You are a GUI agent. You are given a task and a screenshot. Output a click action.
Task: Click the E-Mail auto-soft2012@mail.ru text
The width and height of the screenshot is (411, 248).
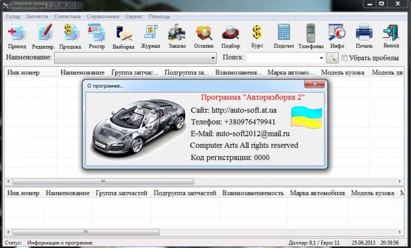click(x=240, y=134)
